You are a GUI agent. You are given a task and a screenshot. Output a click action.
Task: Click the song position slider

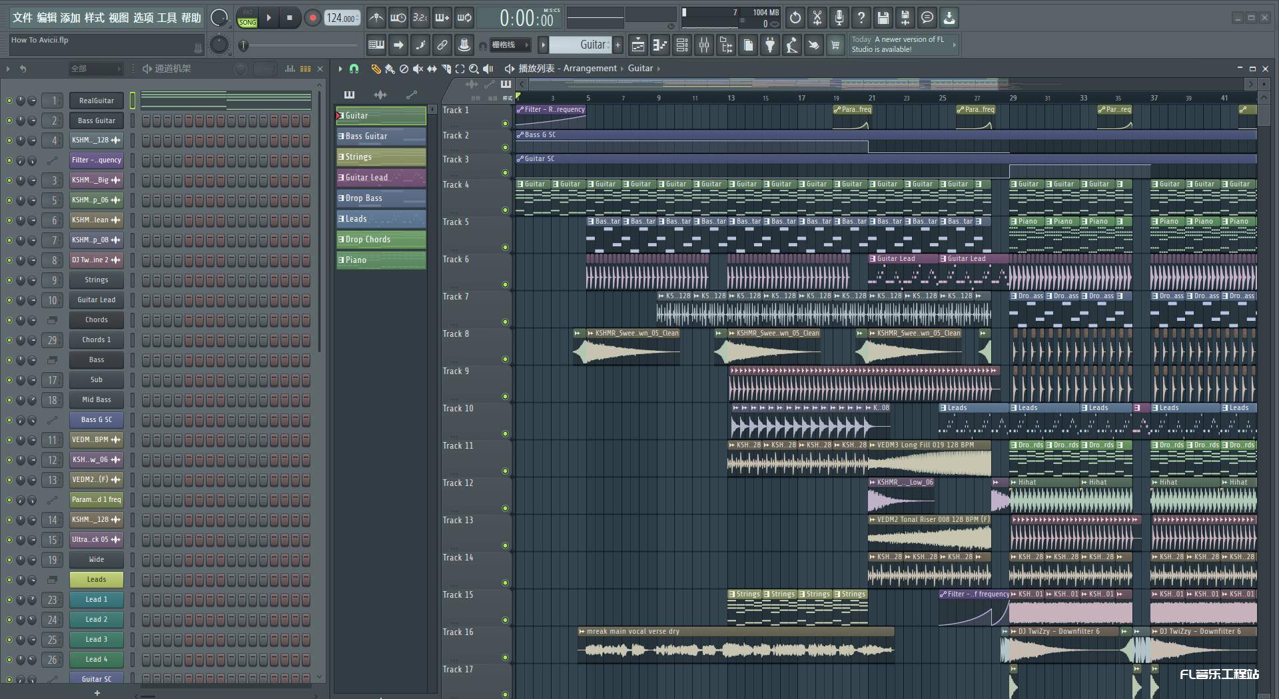click(x=298, y=45)
